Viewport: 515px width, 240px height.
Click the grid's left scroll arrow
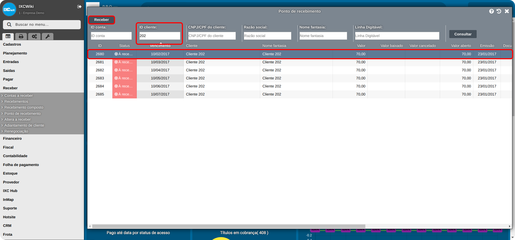(x=90, y=226)
